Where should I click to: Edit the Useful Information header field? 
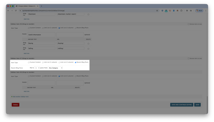point(42,35)
